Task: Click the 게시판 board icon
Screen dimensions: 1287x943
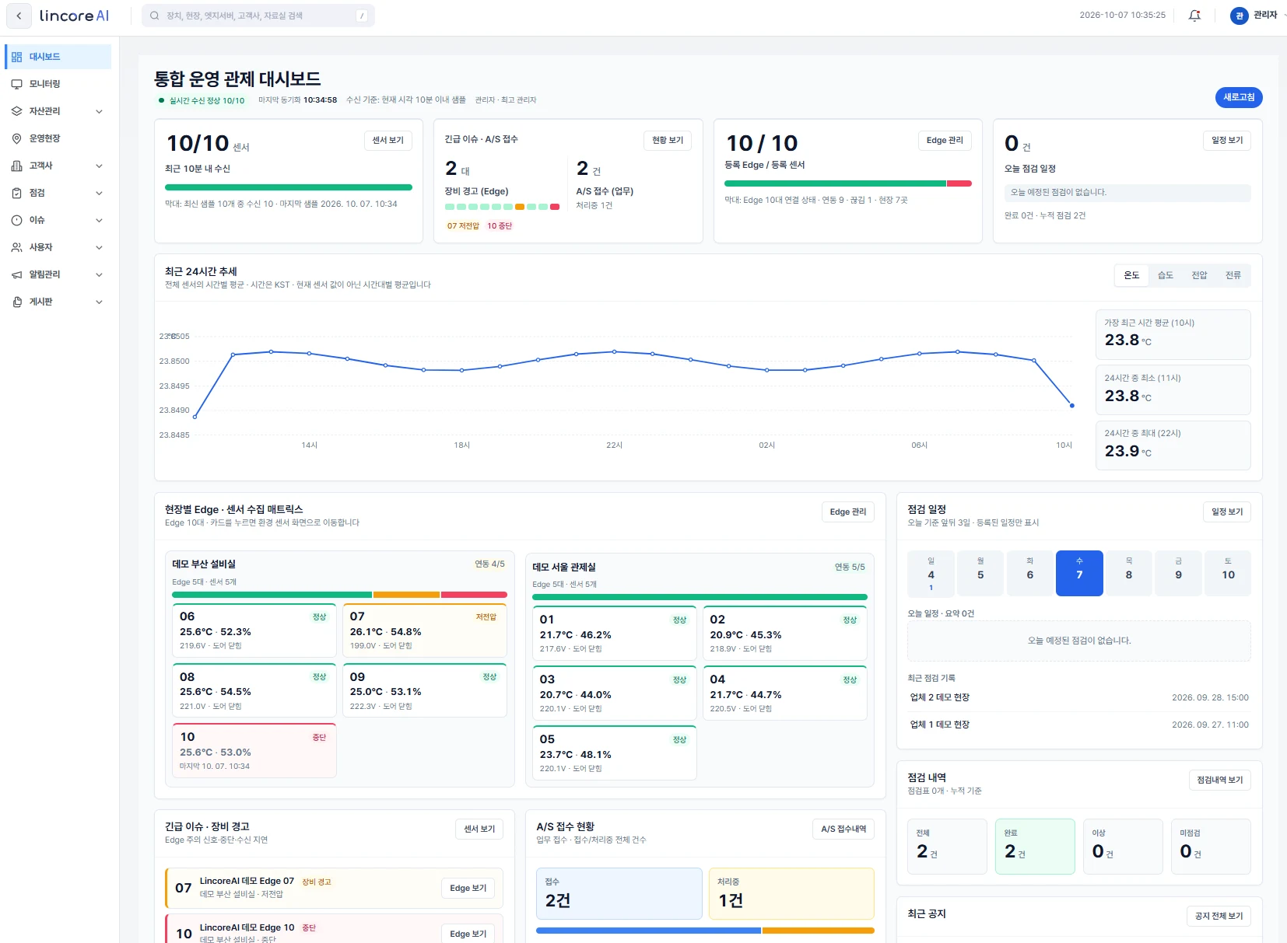Action: pyautogui.click(x=16, y=302)
